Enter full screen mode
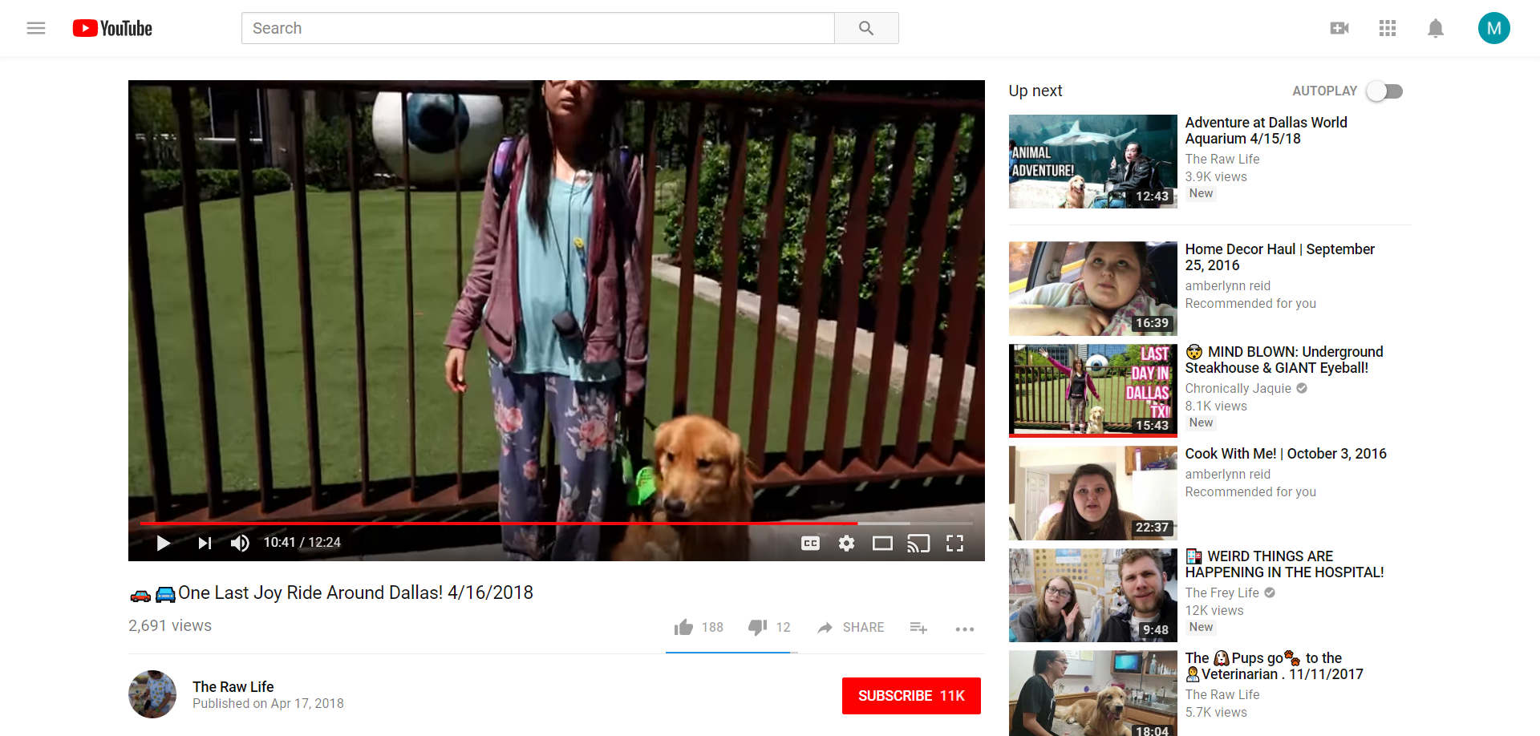Viewport: 1540px width, 736px height. [954, 543]
